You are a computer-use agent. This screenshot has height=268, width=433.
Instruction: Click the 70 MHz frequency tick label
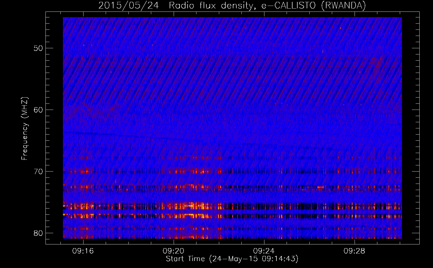38,172
